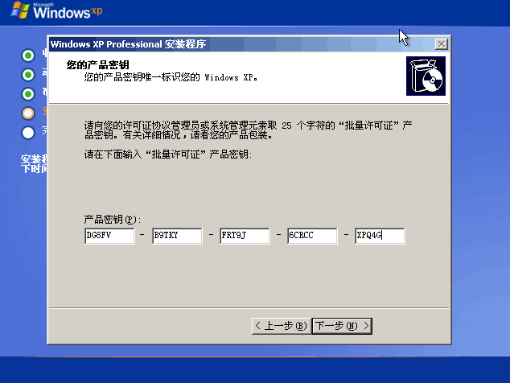Select the FRT9J key segment box
This screenshot has width=510, height=383.
pos(244,236)
